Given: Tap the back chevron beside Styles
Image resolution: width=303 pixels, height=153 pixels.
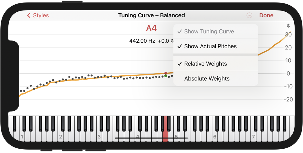Looking at the screenshot, I should 29,15.
